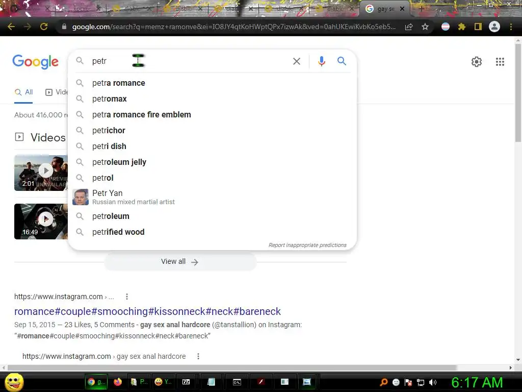Play the 16:49 video thumbnail
This screenshot has height=392, width=522.
pyautogui.click(x=41, y=222)
